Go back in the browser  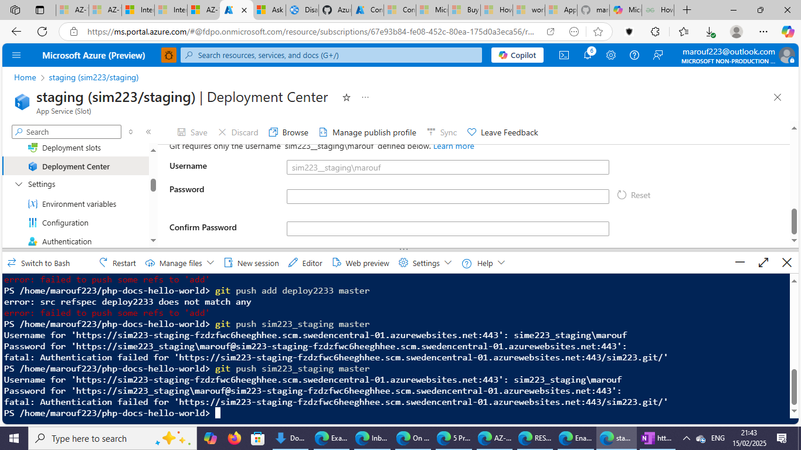(16, 32)
